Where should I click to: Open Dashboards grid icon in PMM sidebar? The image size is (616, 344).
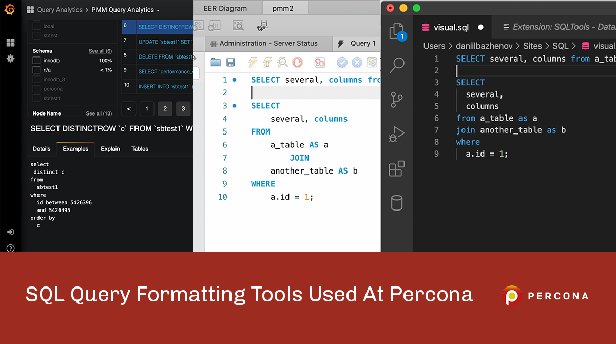click(x=10, y=43)
